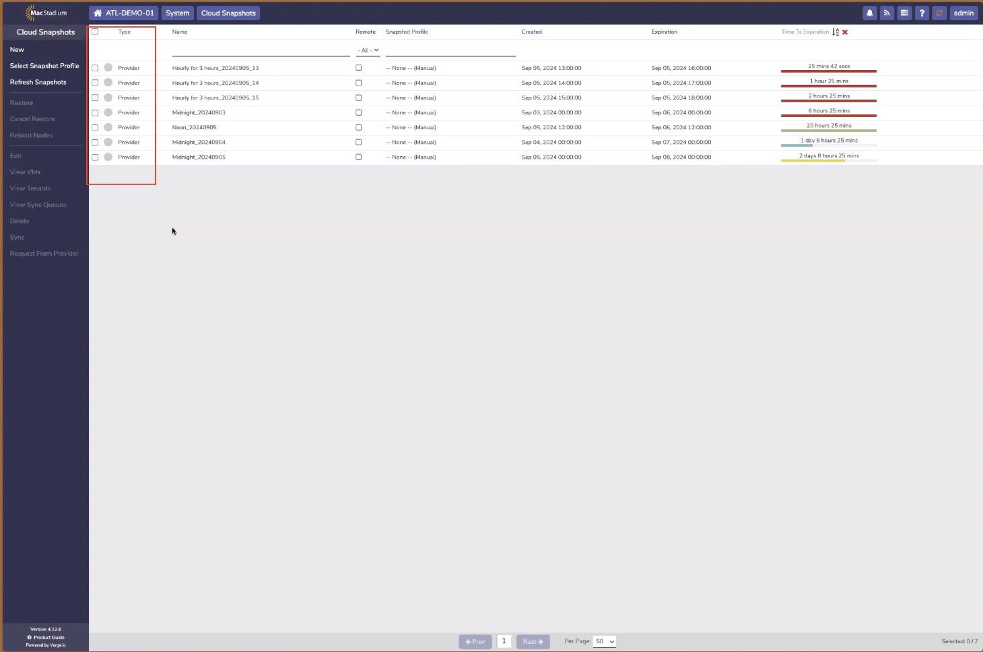Select the Cloud Snapshots tab
This screenshot has height=652, width=983.
(x=228, y=13)
